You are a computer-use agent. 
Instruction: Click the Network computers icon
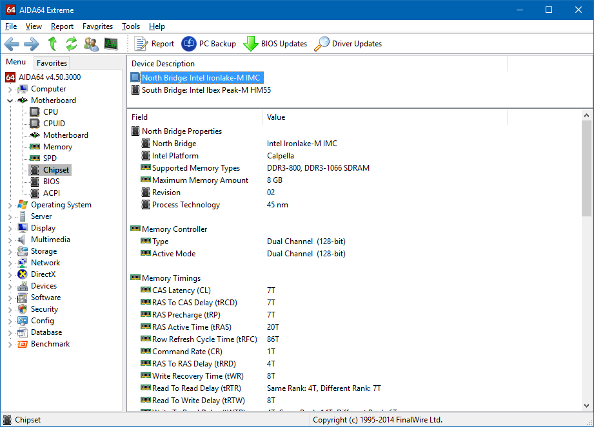(x=23, y=263)
